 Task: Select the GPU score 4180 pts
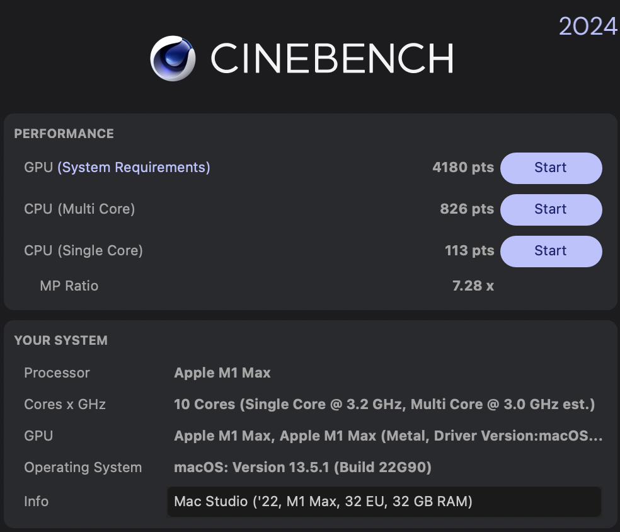click(462, 168)
